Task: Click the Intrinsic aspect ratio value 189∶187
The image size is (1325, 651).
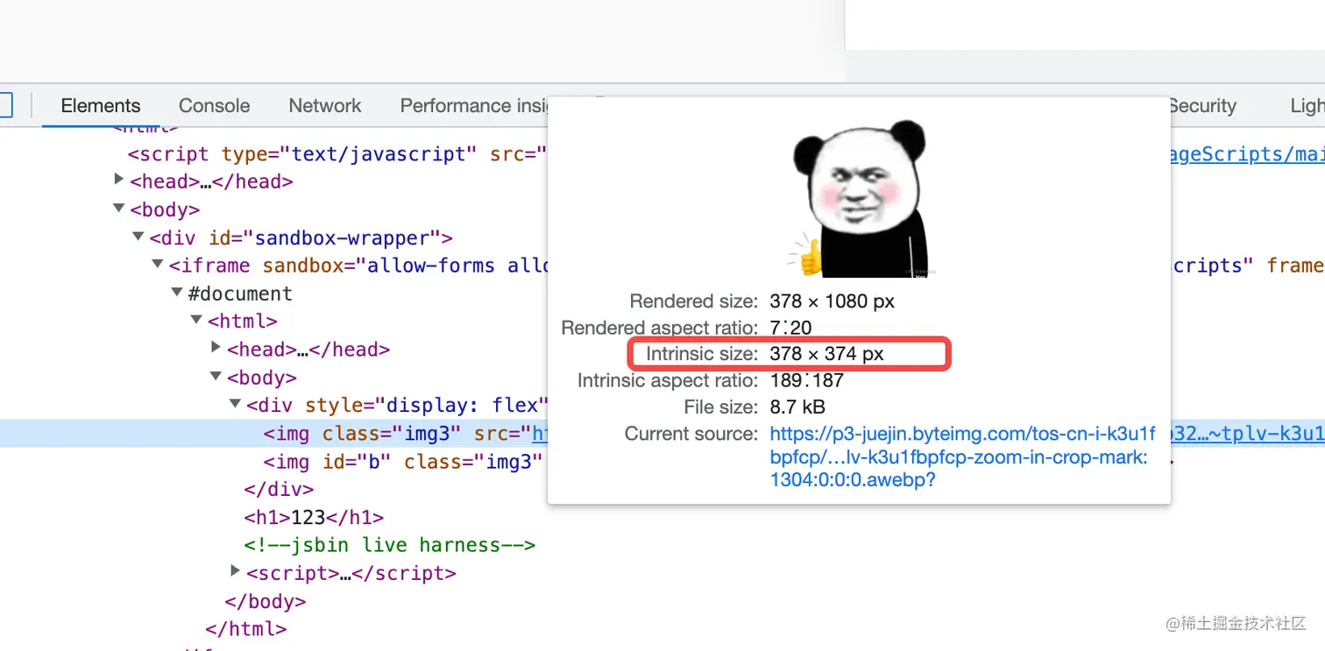Action: [x=806, y=381]
